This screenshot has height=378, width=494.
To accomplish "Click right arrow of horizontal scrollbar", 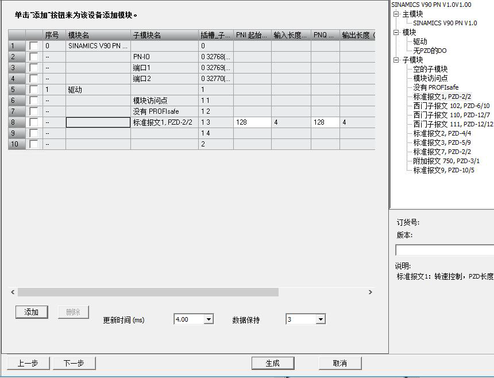I will pos(370,292).
